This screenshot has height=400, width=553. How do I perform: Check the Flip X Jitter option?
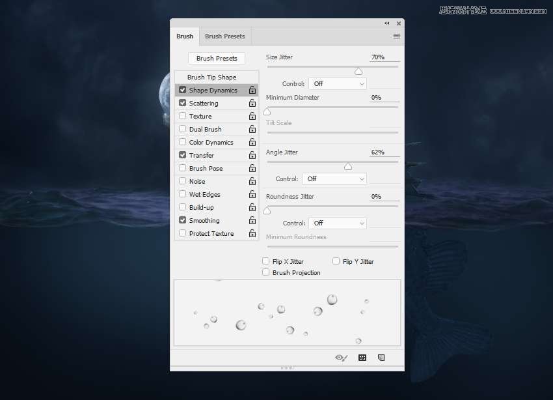(266, 261)
